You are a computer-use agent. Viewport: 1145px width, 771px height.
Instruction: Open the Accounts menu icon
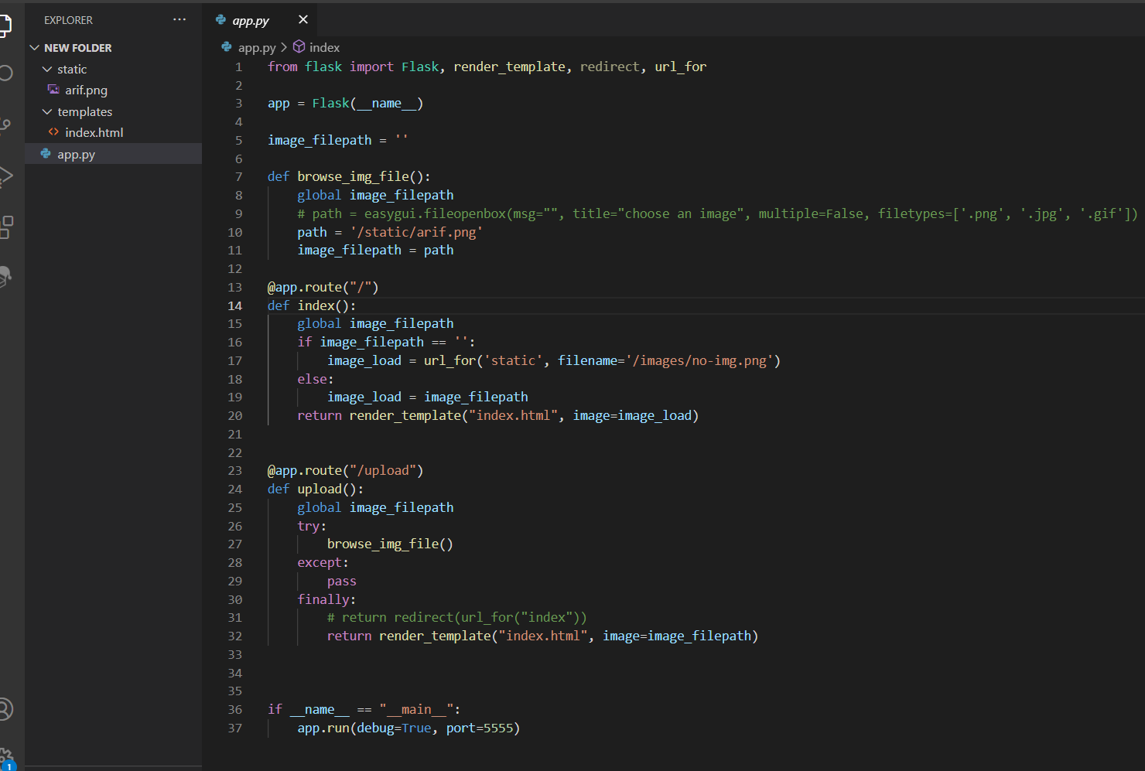pyautogui.click(x=5, y=709)
